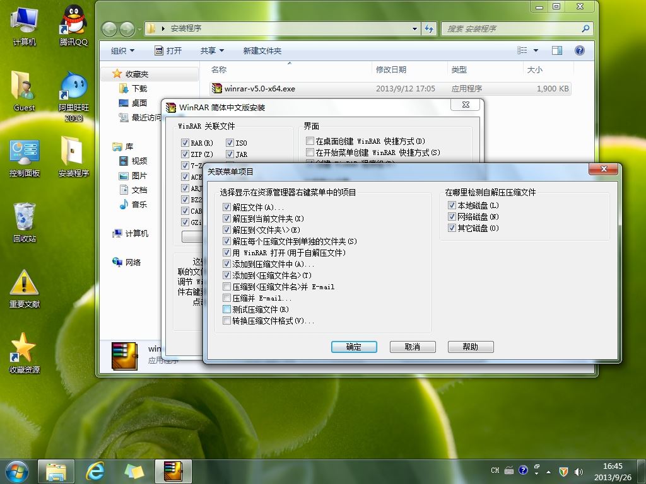The width and height of the screenshot is (646, 484).
Task: Enable 转换压缩文件格式(V)... checkbox
Action: click(226, 321)
